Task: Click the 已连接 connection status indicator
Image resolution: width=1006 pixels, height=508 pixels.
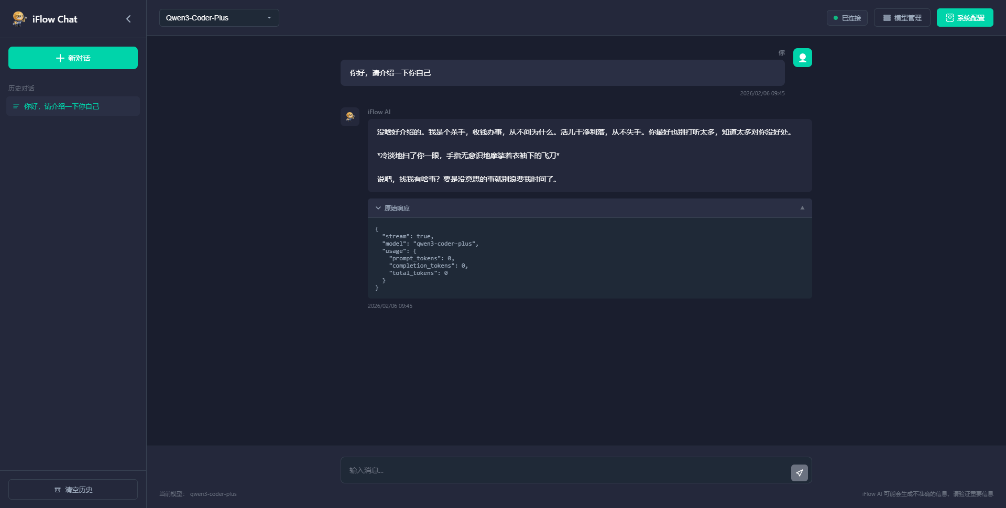Action: 847,18
